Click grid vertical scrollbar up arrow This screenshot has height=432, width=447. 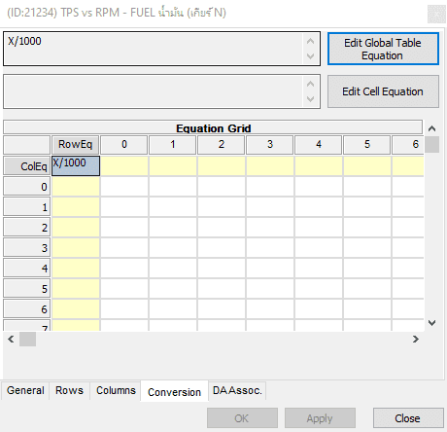coord(431,128)
